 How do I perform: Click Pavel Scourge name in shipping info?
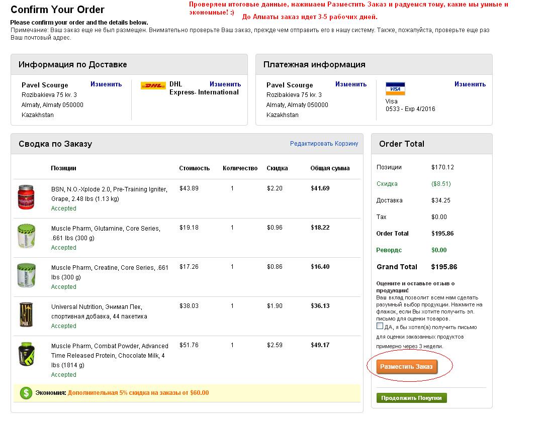45,85
